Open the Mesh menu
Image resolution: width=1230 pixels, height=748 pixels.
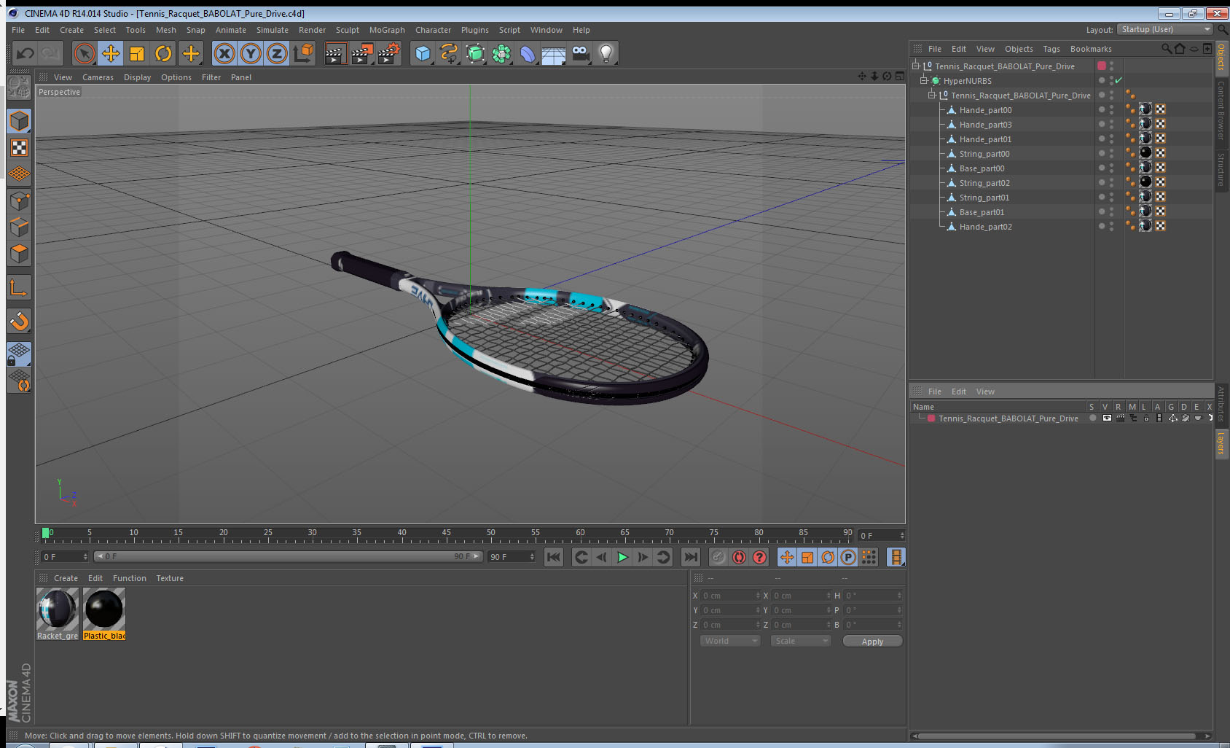[x=165, y=30]
